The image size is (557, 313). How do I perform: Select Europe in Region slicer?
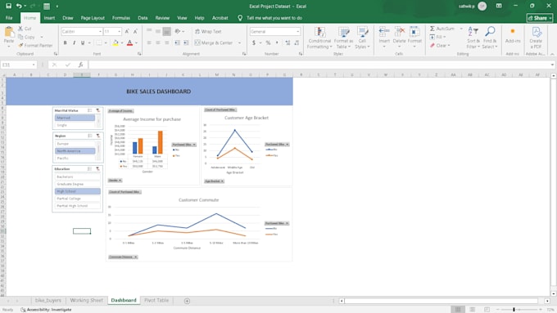75,144
